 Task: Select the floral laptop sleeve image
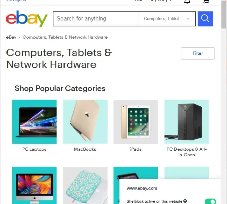tap(85, 186)
